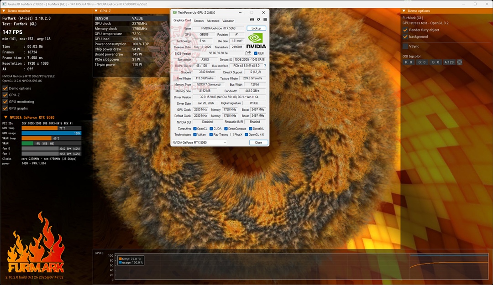
Task: Toggle the DirectML checkbox
Action: tap(251, 129)
